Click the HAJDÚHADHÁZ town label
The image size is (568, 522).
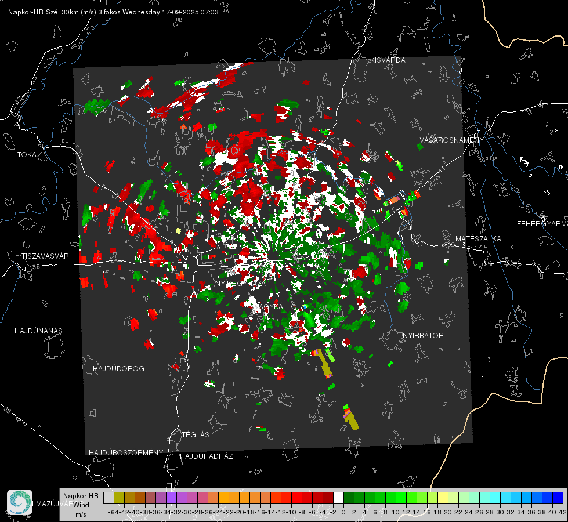pos(207,456)
